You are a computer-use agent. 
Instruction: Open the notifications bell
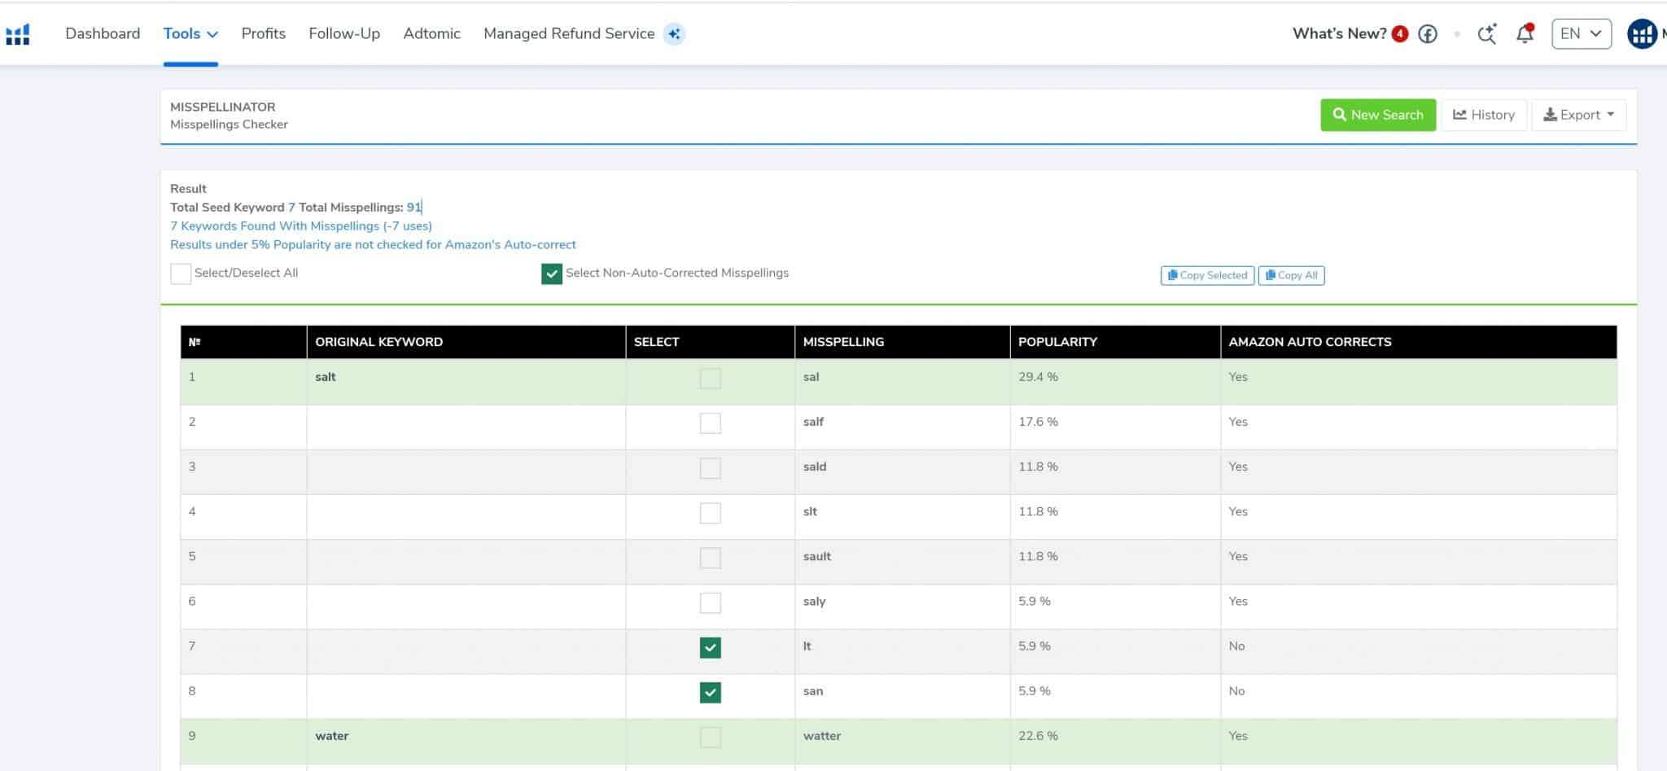[1525, 34]
